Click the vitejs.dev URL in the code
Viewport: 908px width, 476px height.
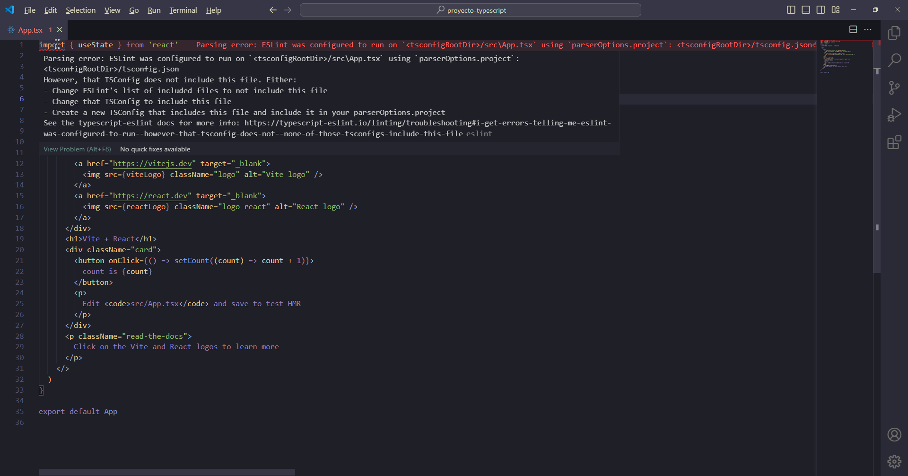tap(152, 164)
